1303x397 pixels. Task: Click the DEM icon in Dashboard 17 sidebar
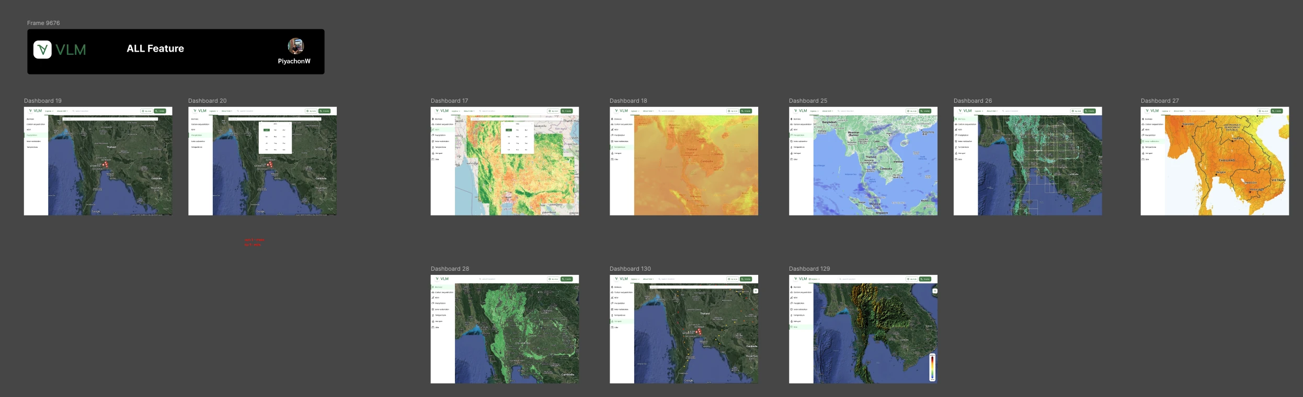(433, 159)
